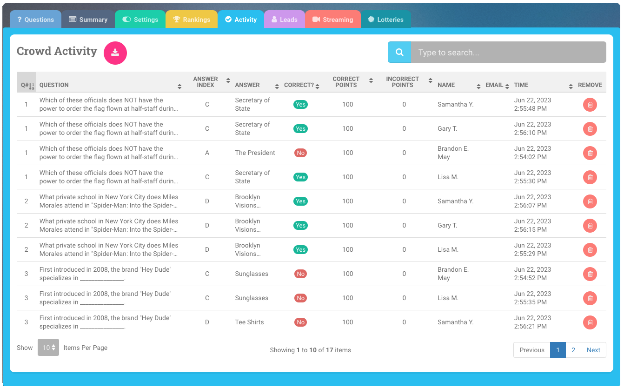Switch to the Summary tab
This screenshot has width=624, height=389.
88,20
